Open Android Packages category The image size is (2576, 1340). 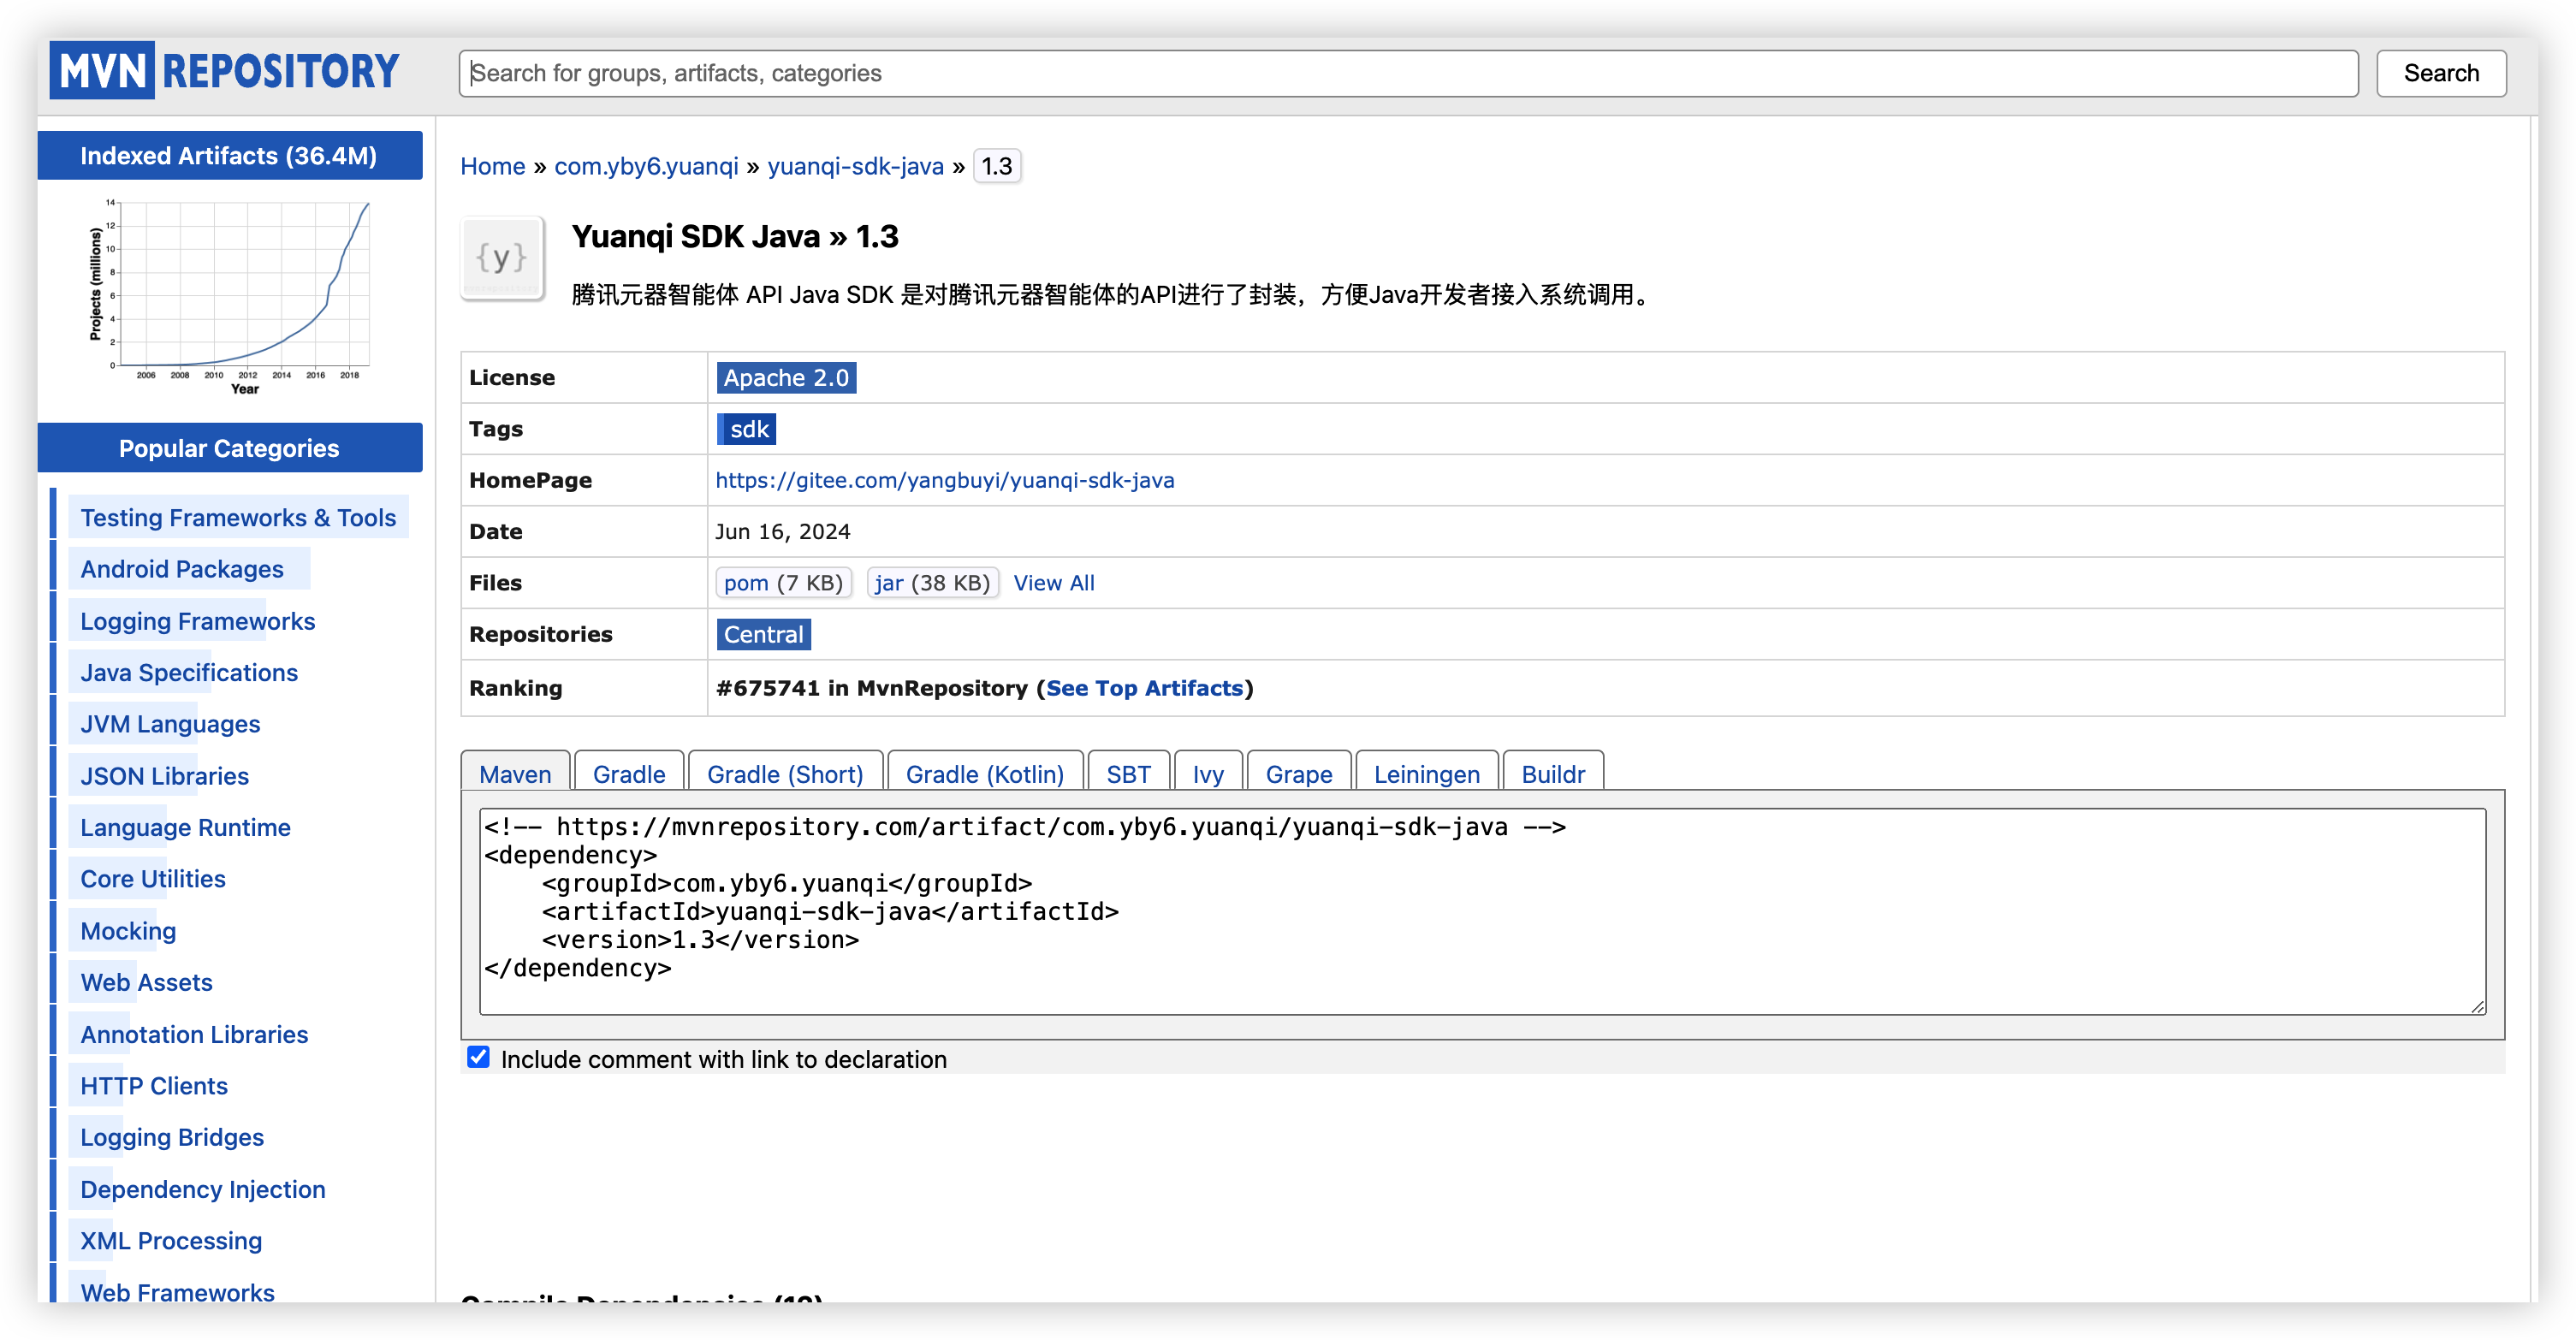click(x=182, y=568)
